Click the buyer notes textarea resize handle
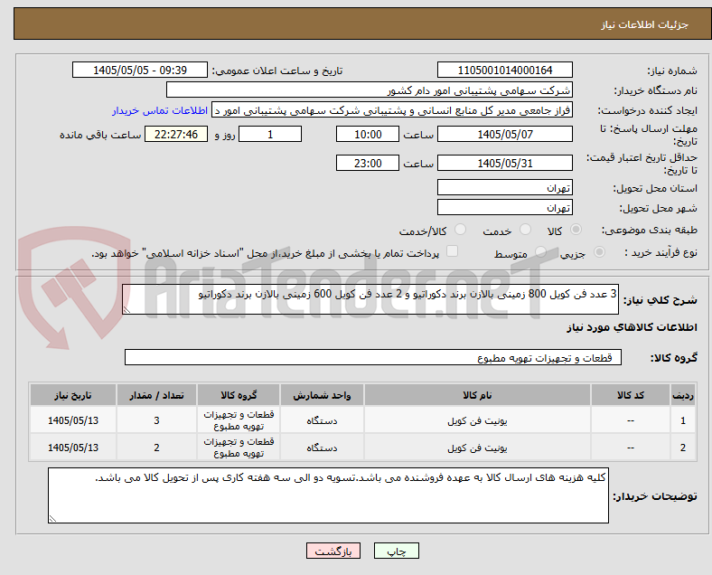This screenshot has height=575, width=712. (x=52, y=518)
